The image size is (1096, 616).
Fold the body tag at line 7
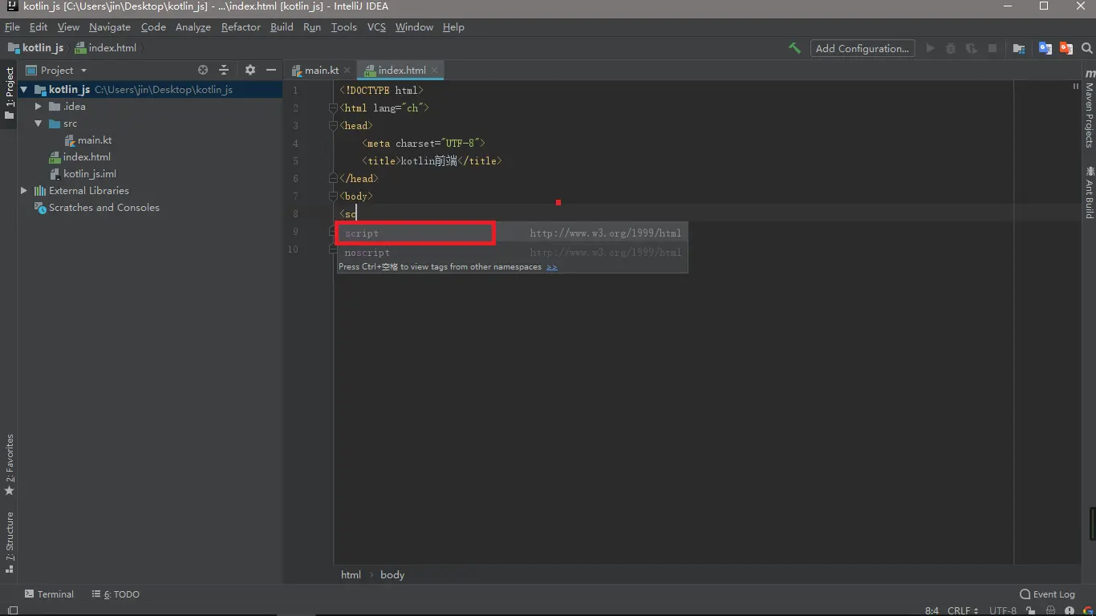334,196
